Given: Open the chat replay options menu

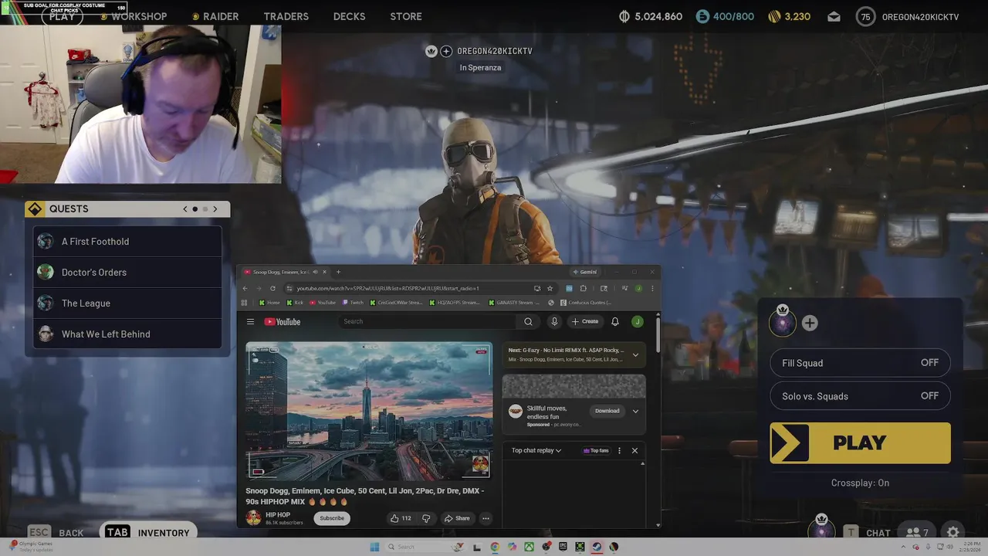Looking at the screenshot, I should click(619, 450).
